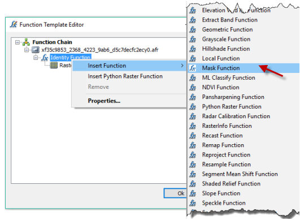
Task: Click the fx icon beside Remap Function
Action: [x=193, y=145]
